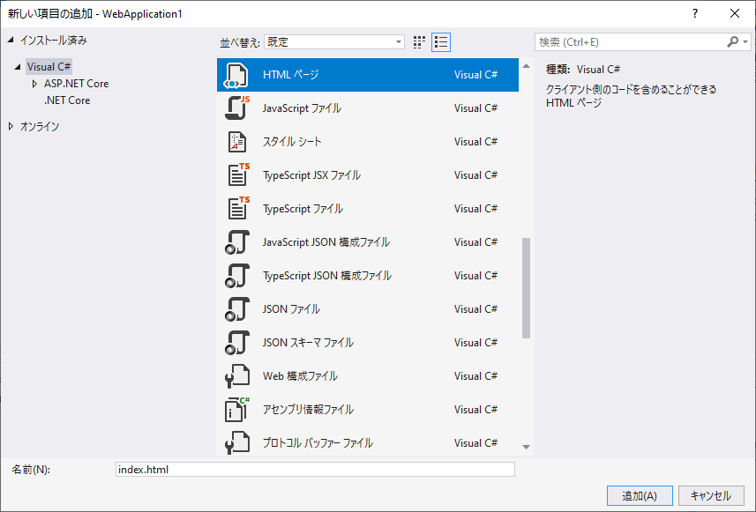Choose the アセンブリ情報ファイル template
Image resolution: width=756 pixels, height=512 pixels.
coord(368,410)
